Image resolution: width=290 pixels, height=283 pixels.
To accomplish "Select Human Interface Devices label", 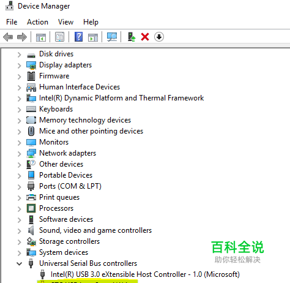I will 80,87.
